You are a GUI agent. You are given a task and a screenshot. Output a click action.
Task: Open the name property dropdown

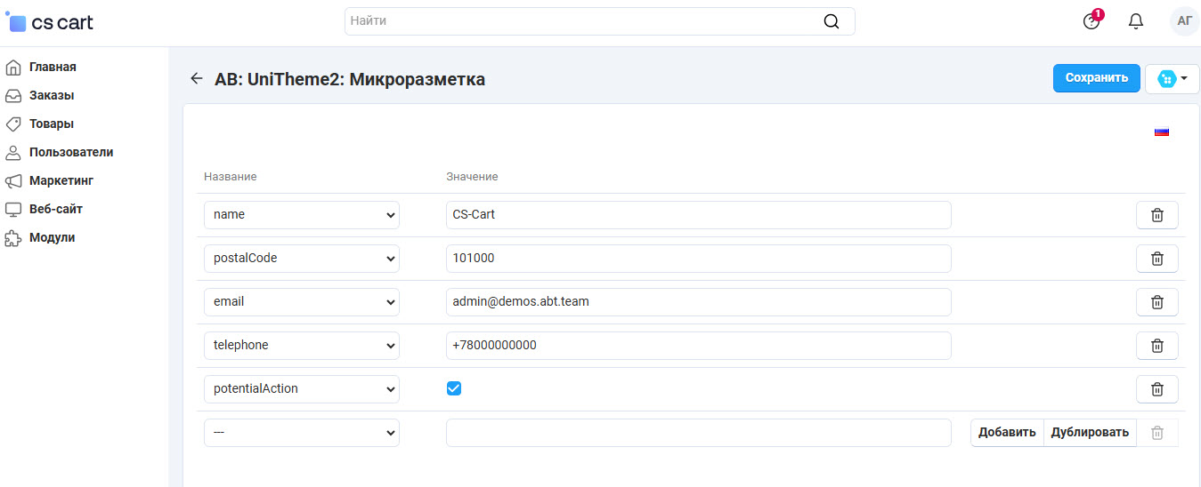pyautogui.click(x=302, y=215)
